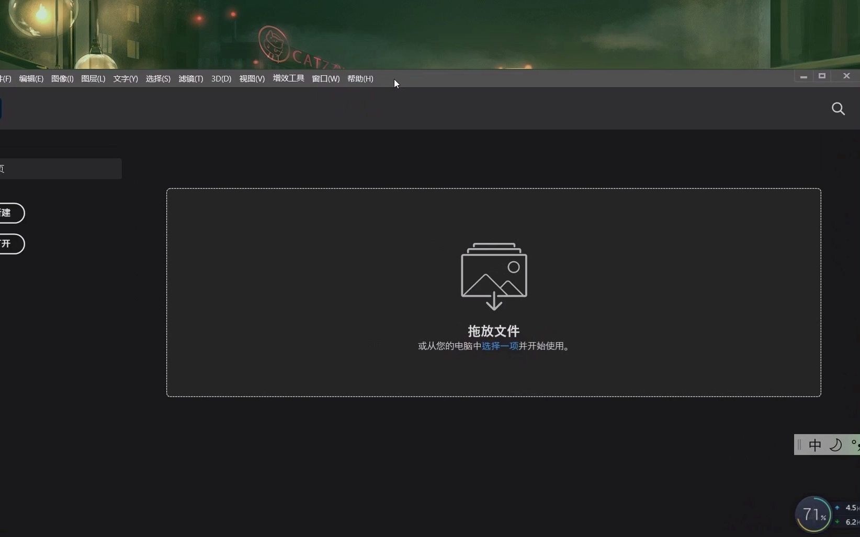Click the drag handle of floating toolbar
Screen dimensions: 860x537
[799, 445]
